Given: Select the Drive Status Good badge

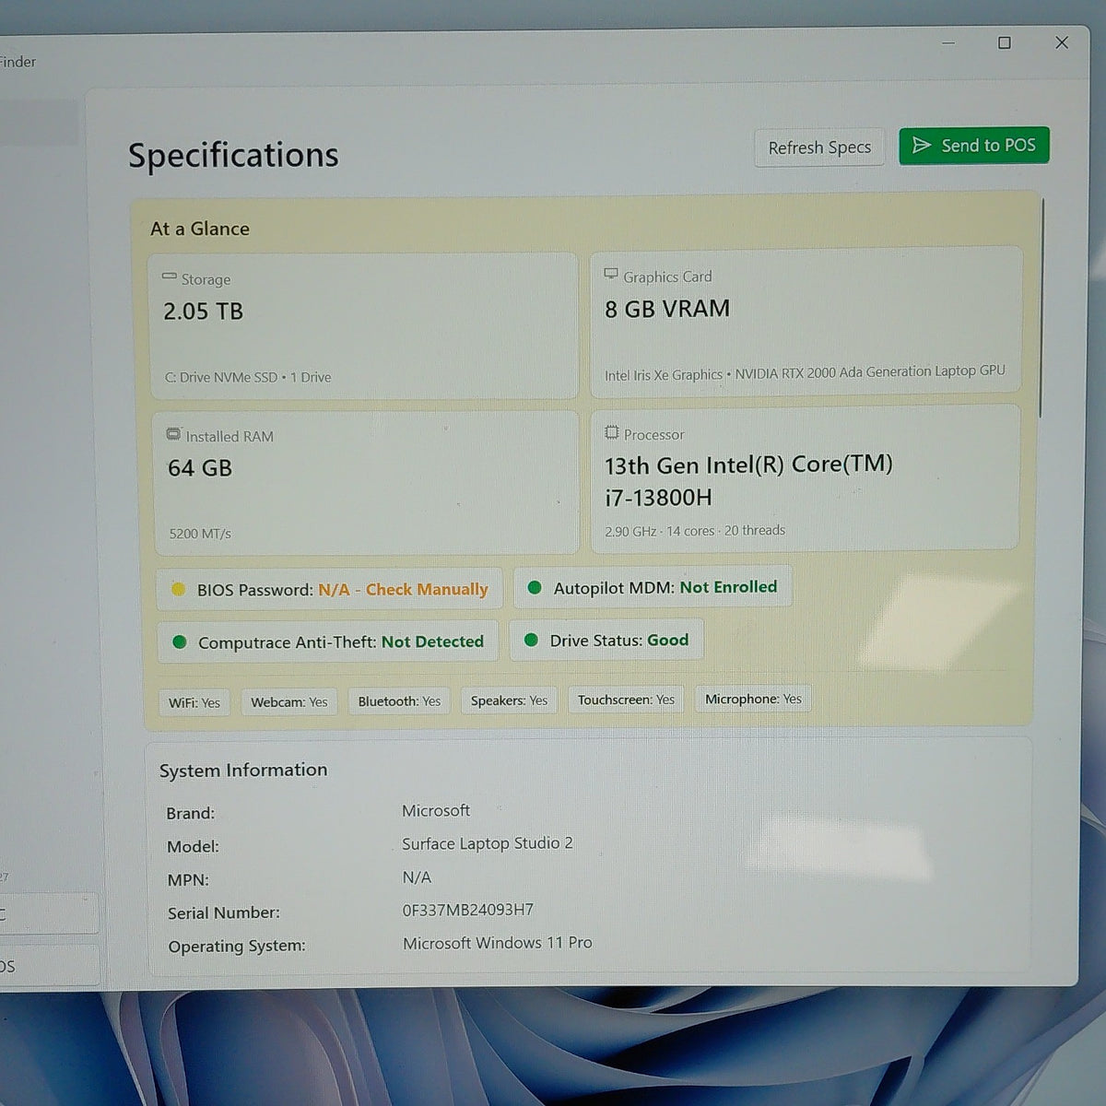Looking at the screenshot, I should (606, 640).
